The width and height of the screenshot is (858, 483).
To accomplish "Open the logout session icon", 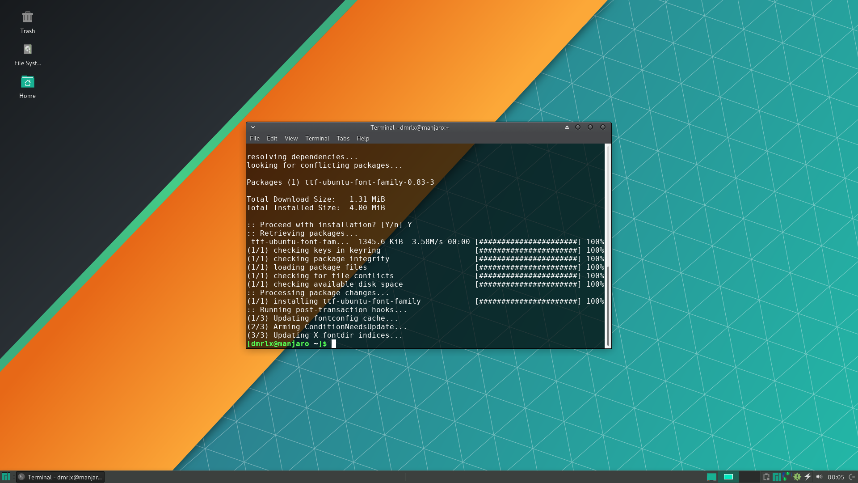I will tap(852, 477).
